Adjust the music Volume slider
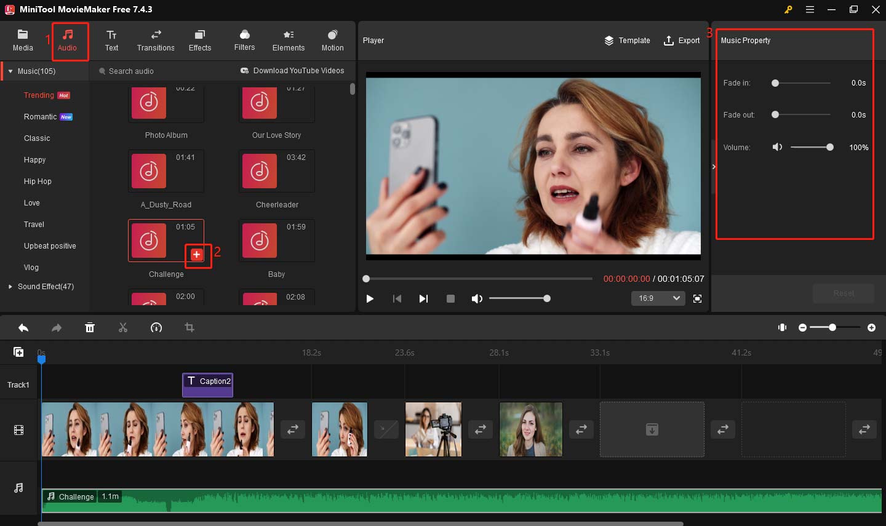The height and width of the screenshot is (526, 886). (812, 147)
